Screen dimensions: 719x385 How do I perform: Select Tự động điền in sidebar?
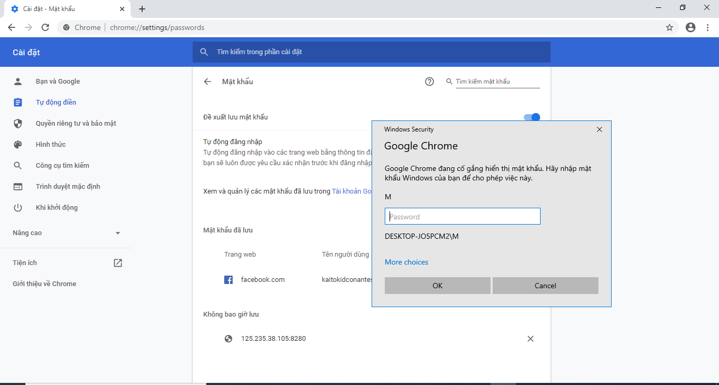click(56, 103)
